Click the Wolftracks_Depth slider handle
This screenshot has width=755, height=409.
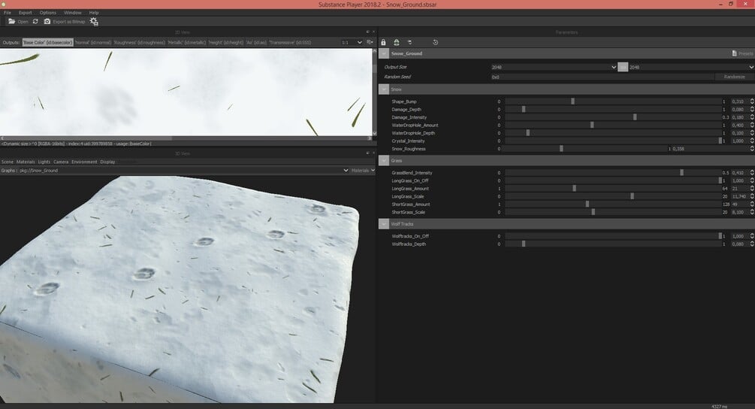tap(524, 244)
